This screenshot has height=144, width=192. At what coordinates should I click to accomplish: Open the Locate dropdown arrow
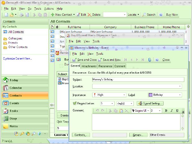[x=138, y=15]
